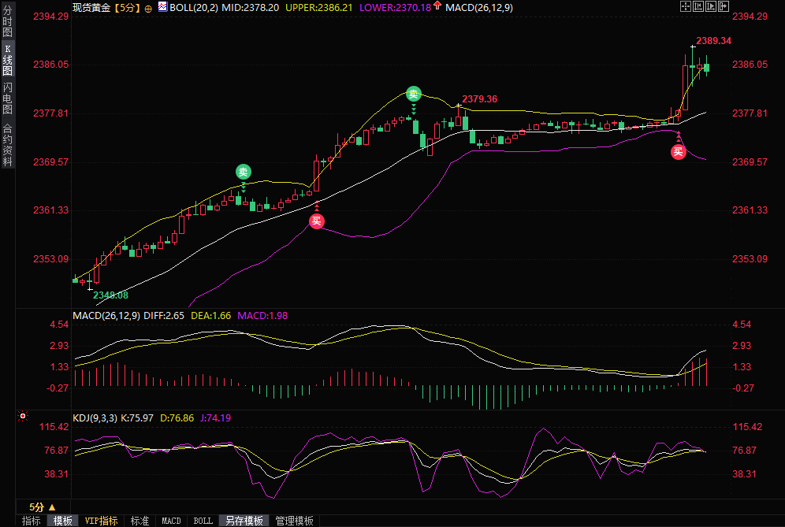Switch to 分时图 view in left sidebar
This screenshot has width=785, height=527.
click(8, 21)
